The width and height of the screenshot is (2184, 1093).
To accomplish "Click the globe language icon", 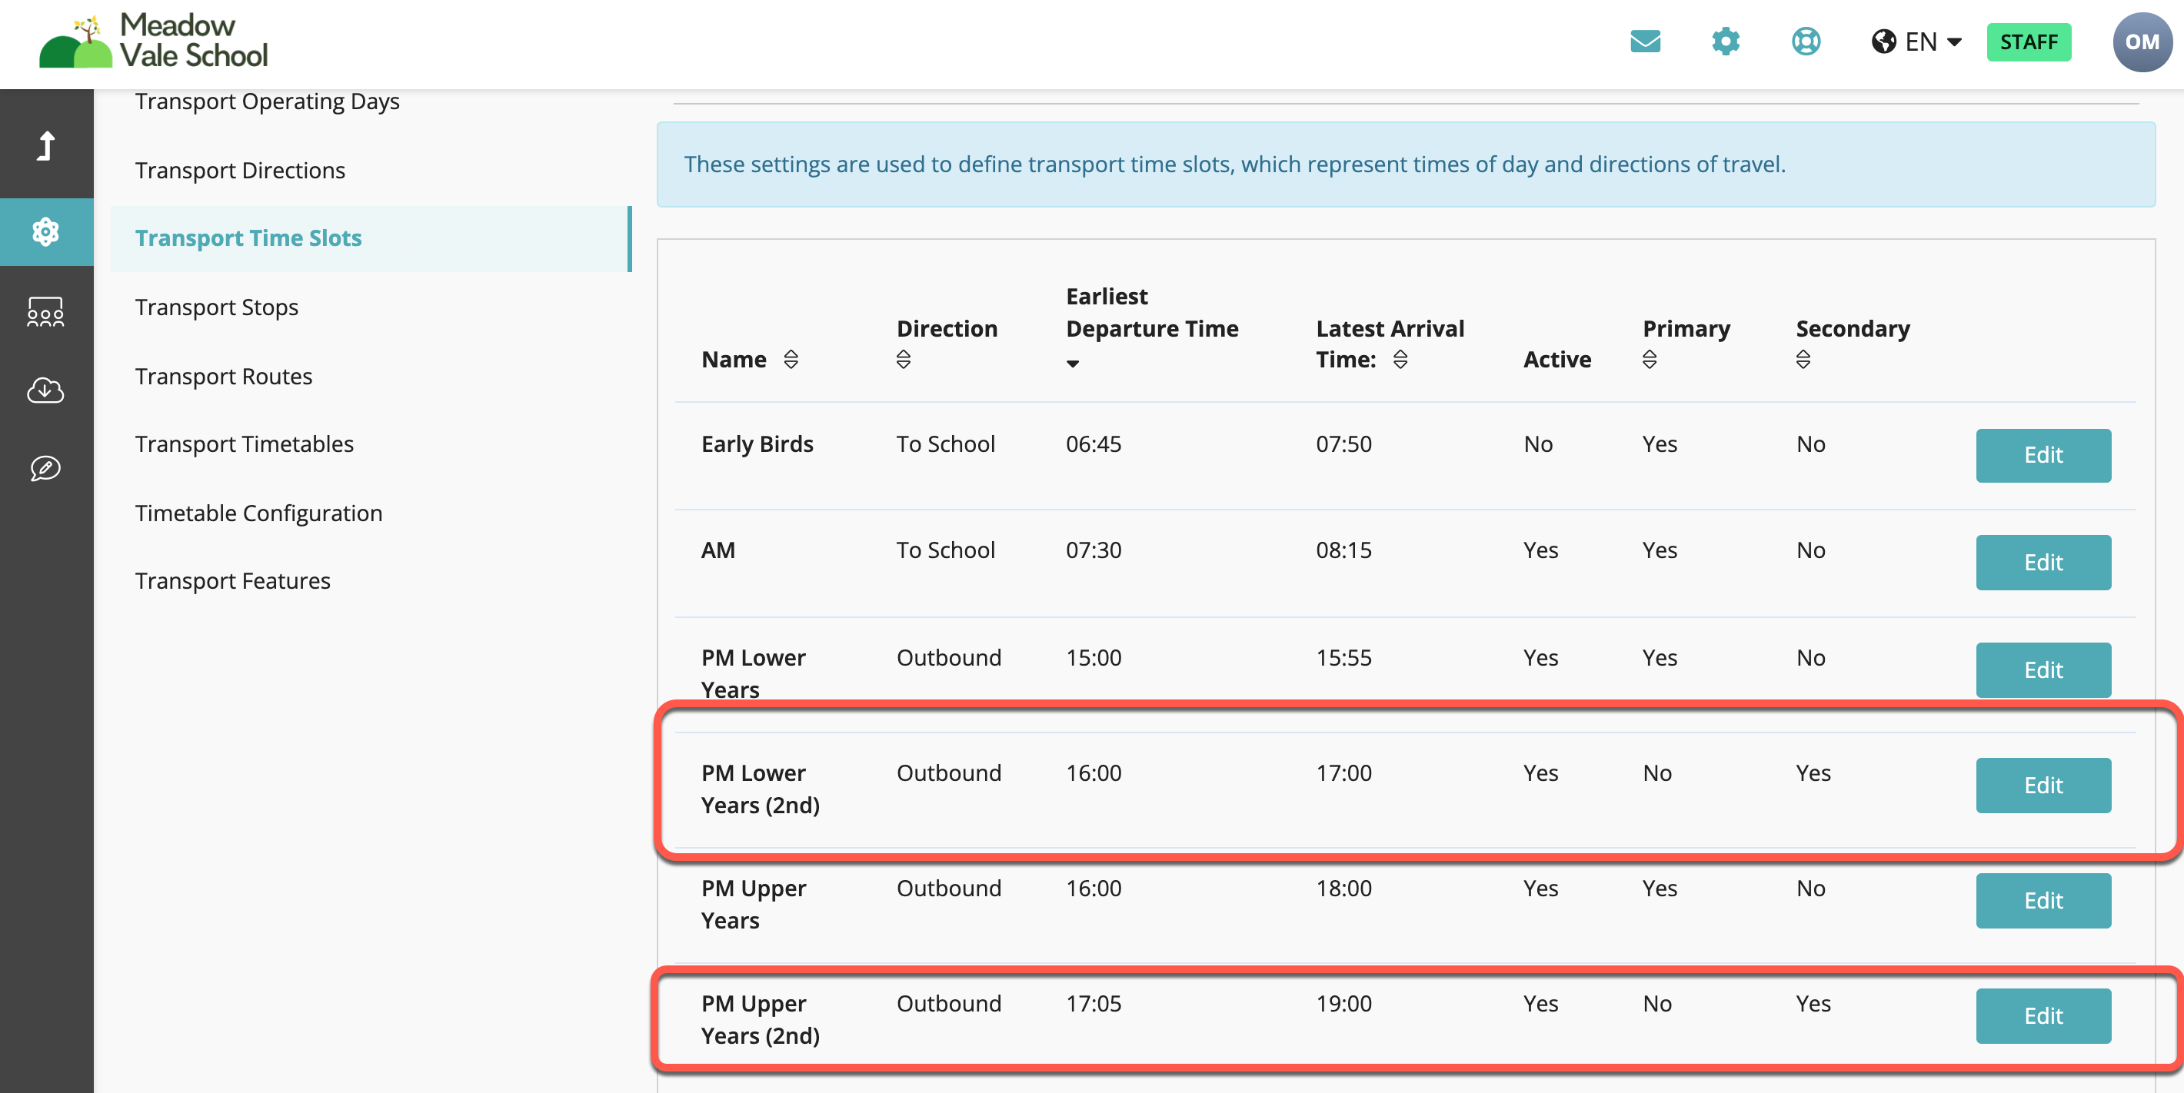I will [1884, 42].
